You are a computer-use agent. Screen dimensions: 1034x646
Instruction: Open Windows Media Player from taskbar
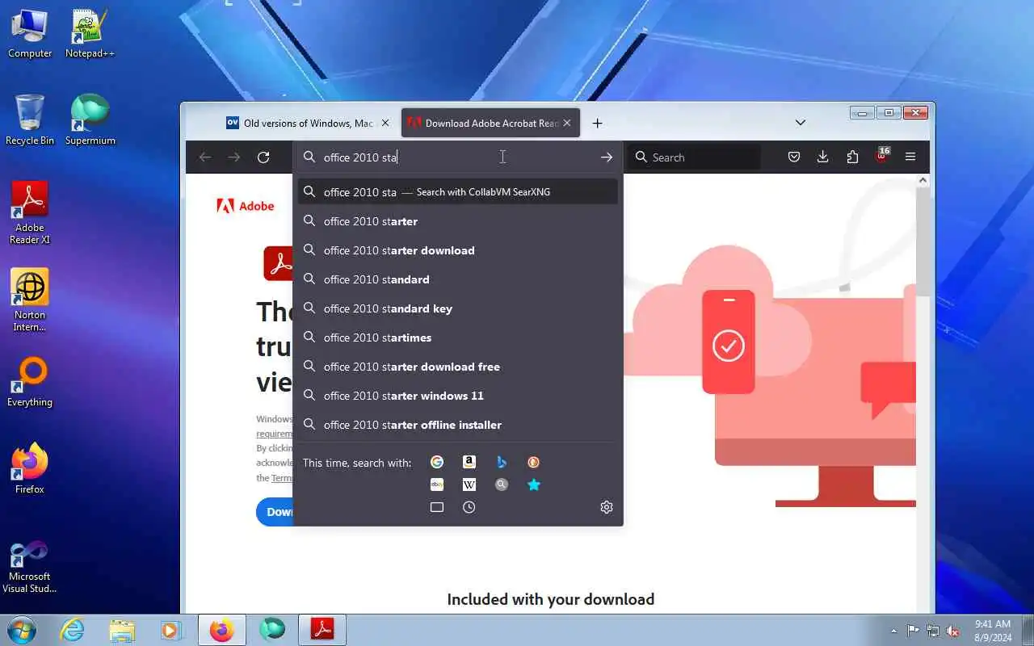pos(170,630)
